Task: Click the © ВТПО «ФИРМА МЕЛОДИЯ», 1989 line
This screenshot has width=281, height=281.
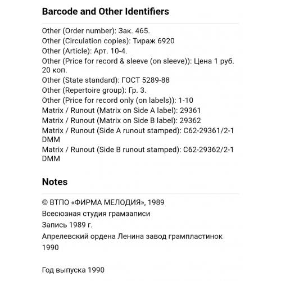Action: [103, 202]
